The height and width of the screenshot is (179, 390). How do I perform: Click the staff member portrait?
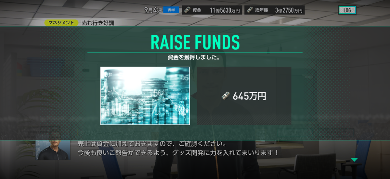[52, 150]
